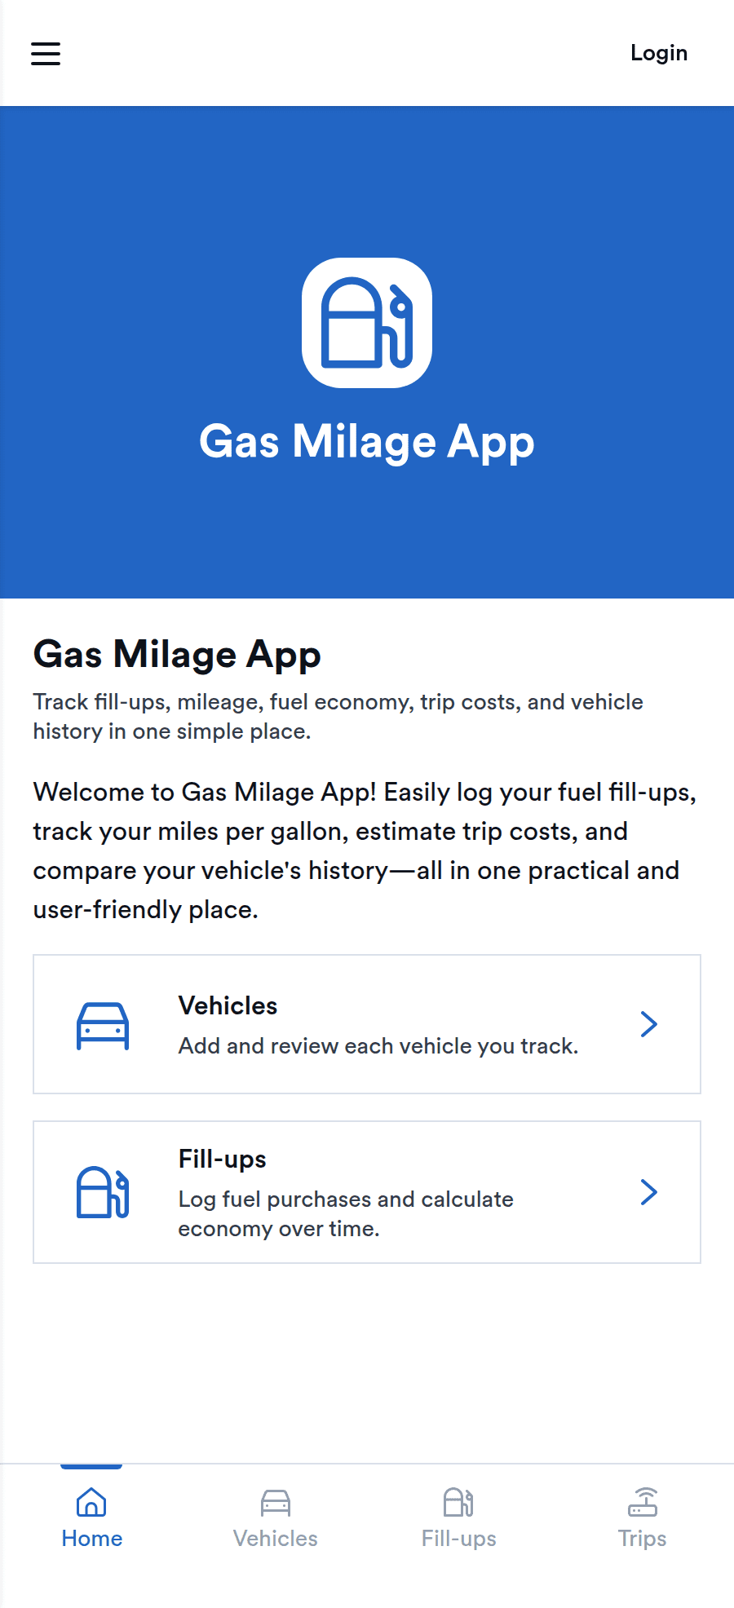Select the Vehicles card title
Image resolution: width=734 pixels, height=1608 pixels.
point(228,1005)
